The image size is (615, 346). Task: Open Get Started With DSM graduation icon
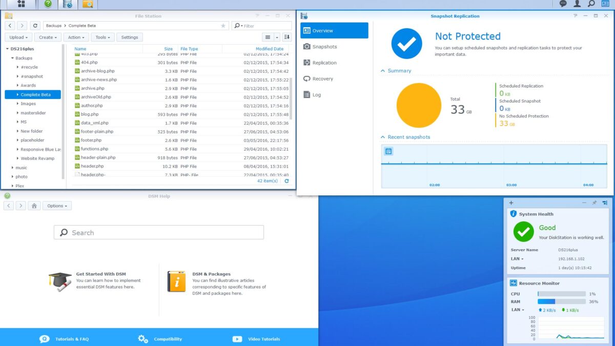click(x=60, y=281)
